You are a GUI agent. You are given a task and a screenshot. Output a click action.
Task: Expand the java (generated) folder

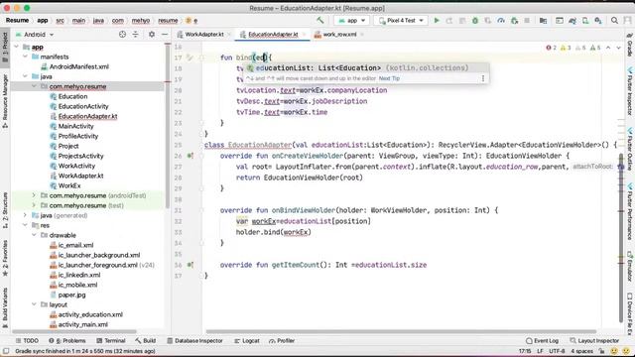(26, 215)
